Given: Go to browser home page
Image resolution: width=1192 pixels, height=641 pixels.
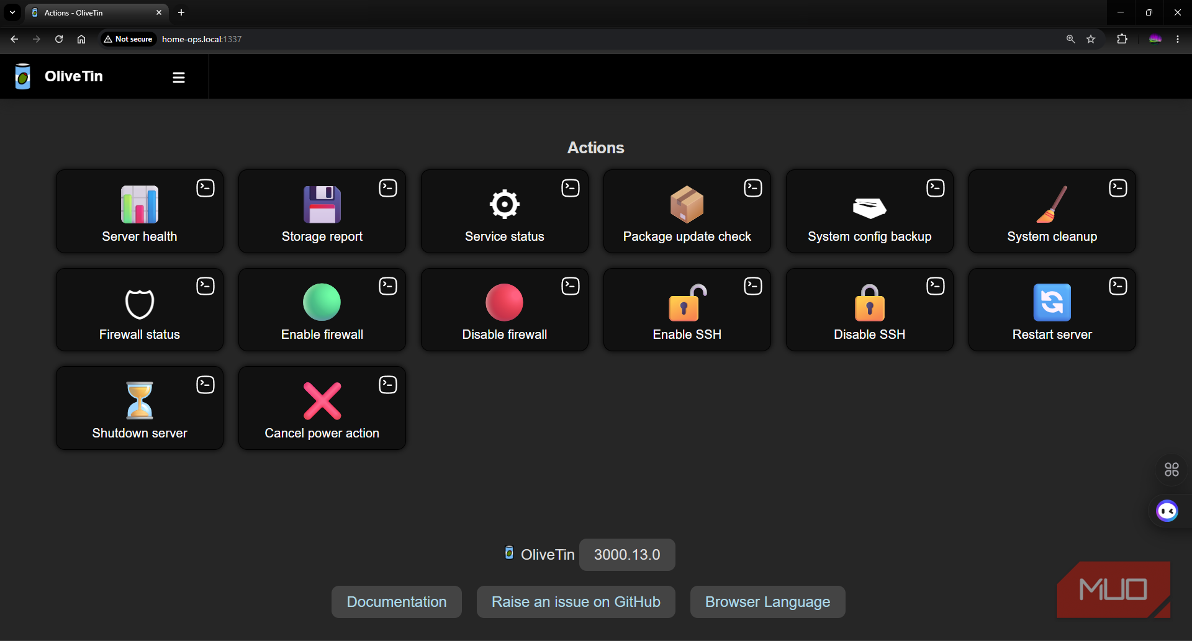Looking at the screenshot, I should click(x=81, y=39).
